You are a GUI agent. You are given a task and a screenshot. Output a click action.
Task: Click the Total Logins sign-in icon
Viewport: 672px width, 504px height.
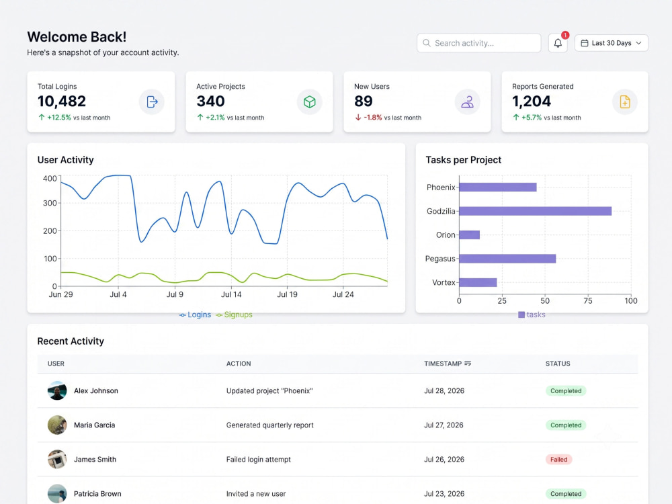coord(152,101)
